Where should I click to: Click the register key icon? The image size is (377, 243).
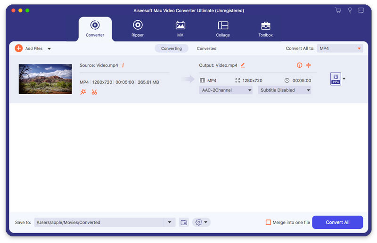(x=350, y=10)
